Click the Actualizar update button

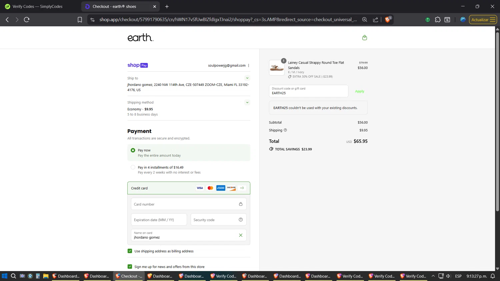[x=483, y=20]
